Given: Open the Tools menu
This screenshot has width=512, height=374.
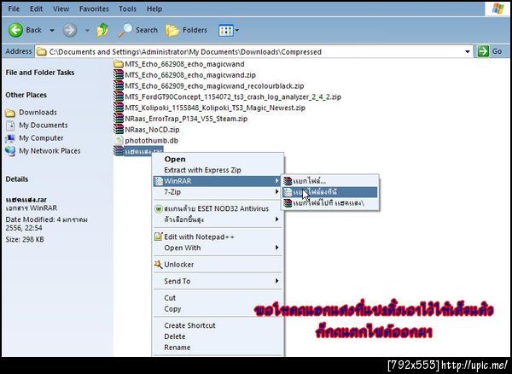Looking at the screenshot, I should pyautogui.click(x=127, y=9).
